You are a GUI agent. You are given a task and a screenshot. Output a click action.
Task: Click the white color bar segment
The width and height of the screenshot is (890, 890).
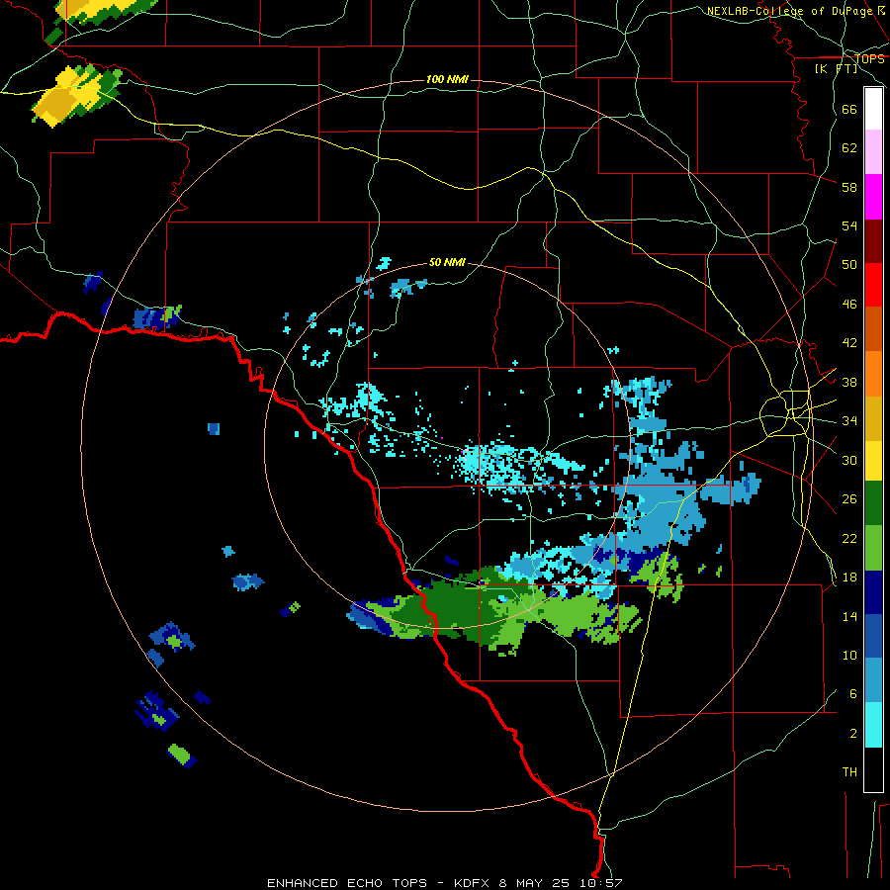[x=873, y=109]
